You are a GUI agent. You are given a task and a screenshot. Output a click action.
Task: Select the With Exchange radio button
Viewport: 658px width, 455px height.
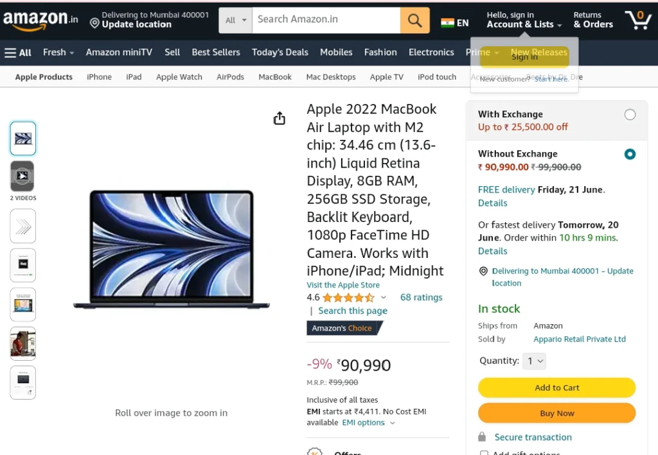(630, 114)
